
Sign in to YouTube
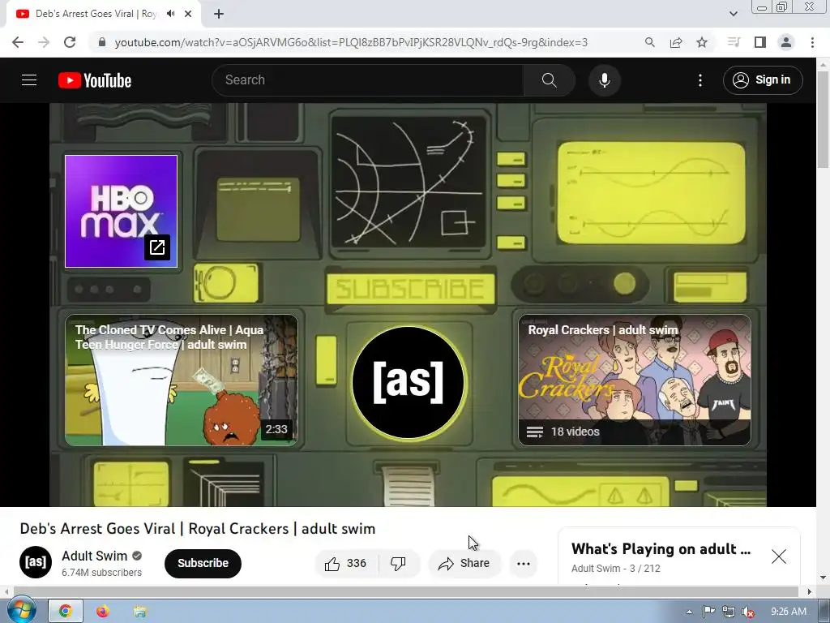tap(762, 80)
